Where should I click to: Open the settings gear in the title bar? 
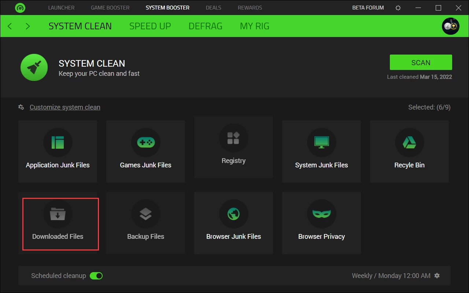pyautogui.click(x=398, y=8)
